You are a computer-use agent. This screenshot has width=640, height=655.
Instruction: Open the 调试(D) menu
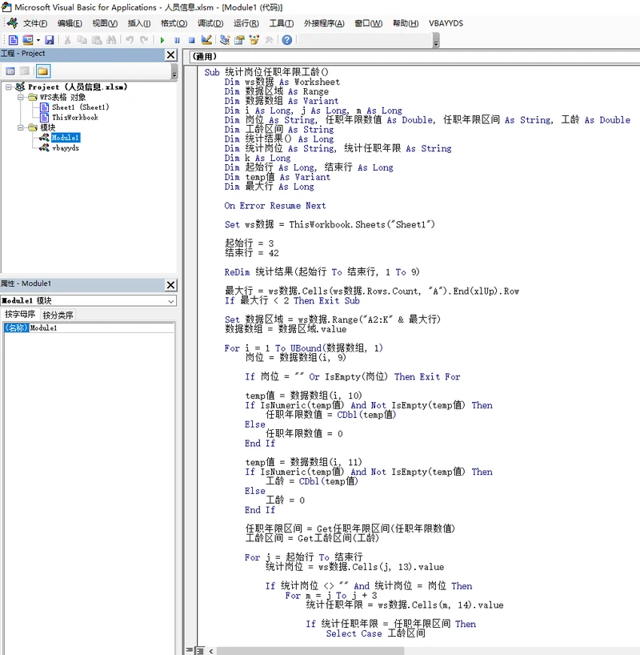(210, 23)
